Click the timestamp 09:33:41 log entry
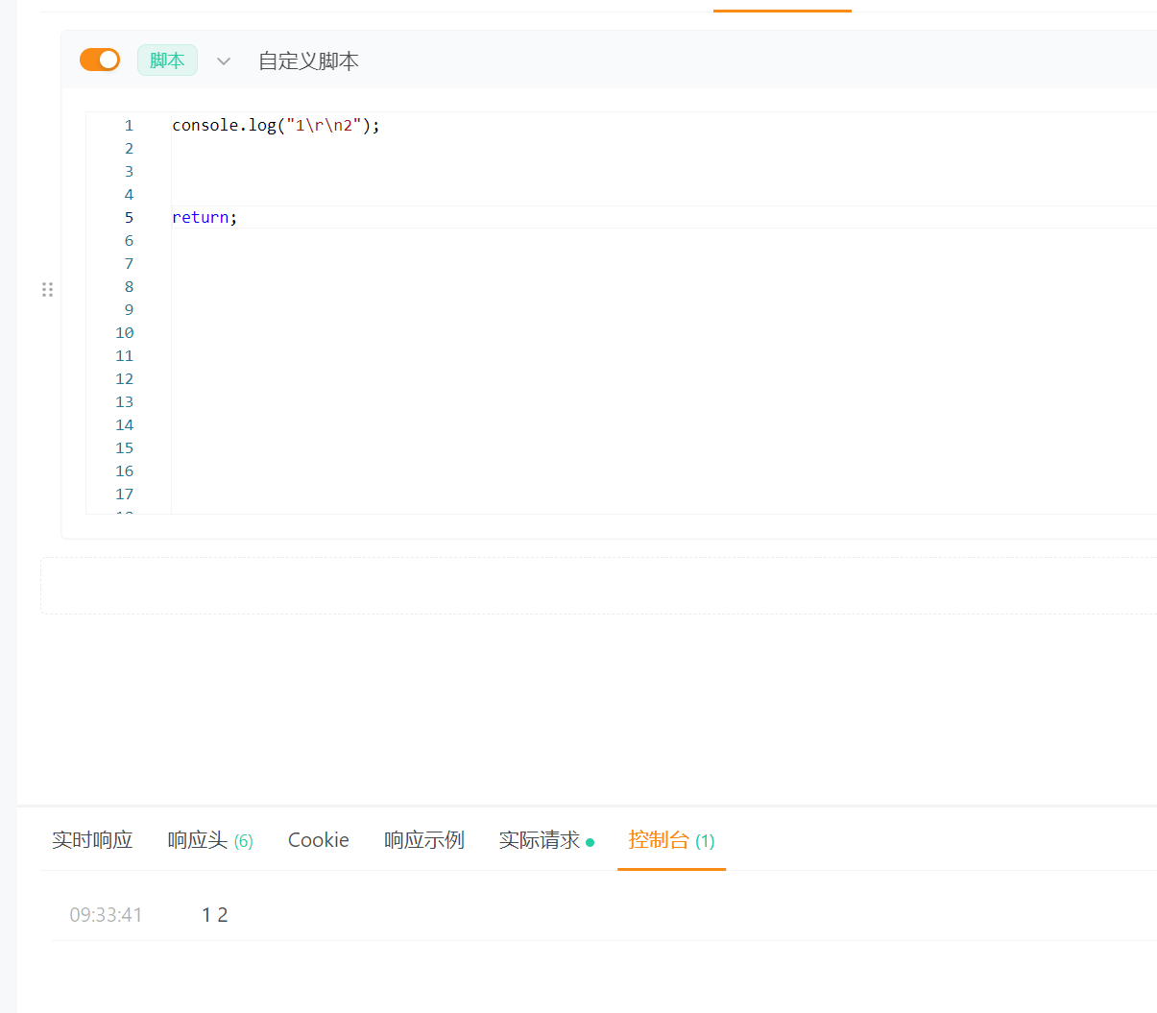Screen dimensions: 1157x1013 [x=106, y=915]
